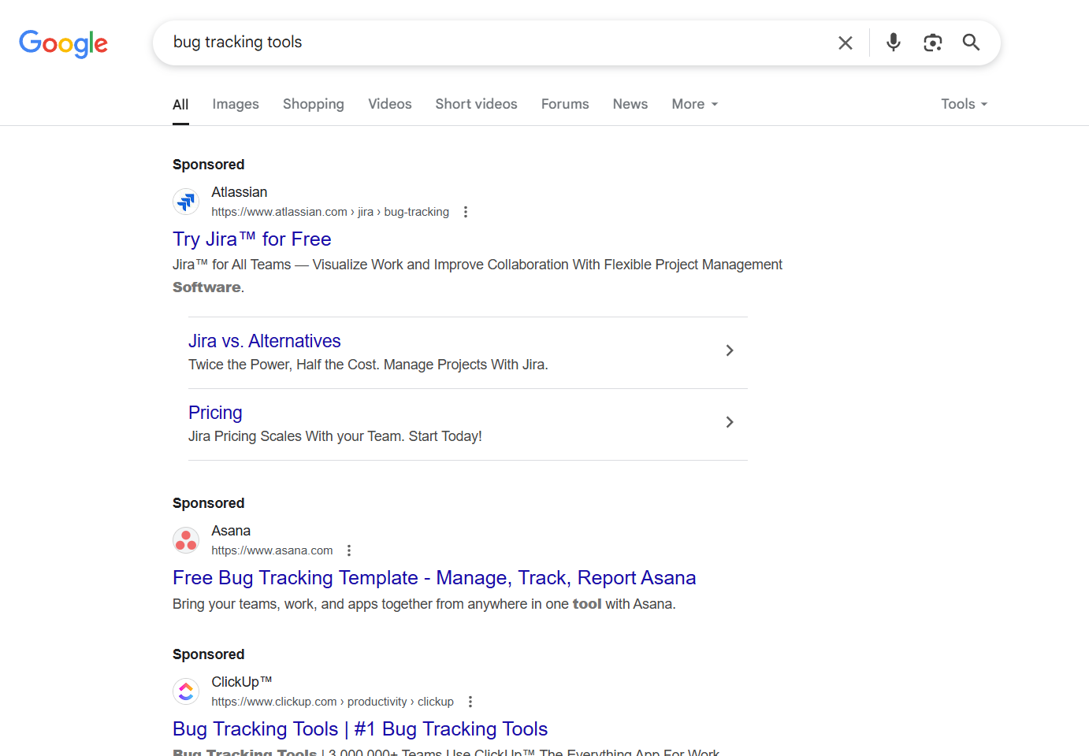The image size is (1089, 756).
Task: Open the Try Jira for Free link
Action: click(252, 239)
